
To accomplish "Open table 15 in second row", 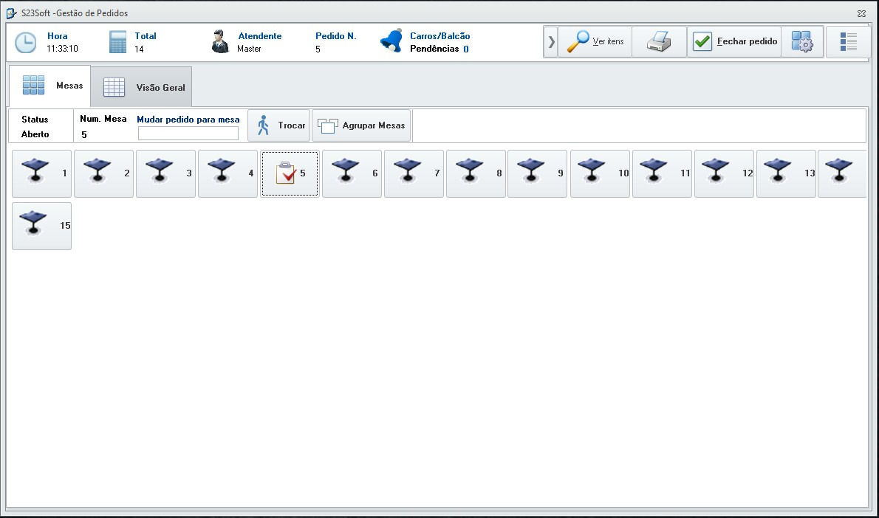I will (x=41, y=226).
